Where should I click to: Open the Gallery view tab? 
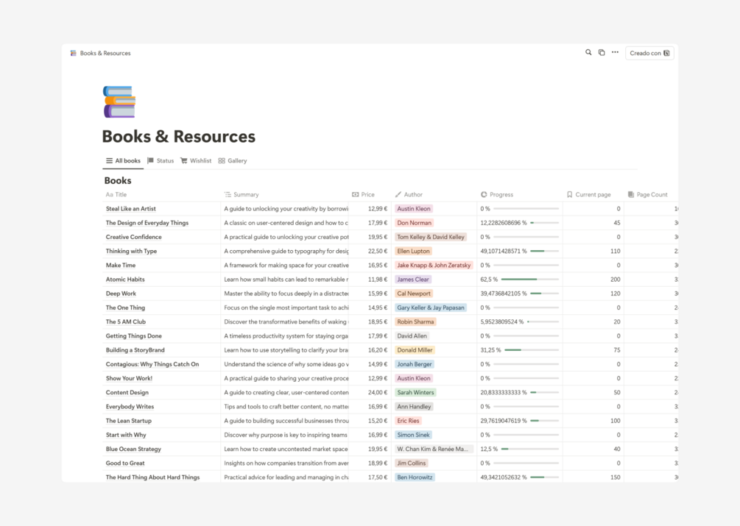(x=233, y=160)
